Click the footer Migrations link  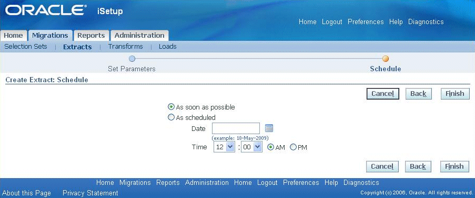(x=135, y=183)
